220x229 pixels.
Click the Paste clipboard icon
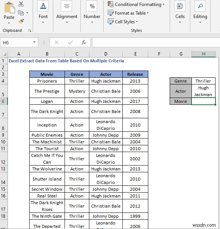tap(9, 8)
